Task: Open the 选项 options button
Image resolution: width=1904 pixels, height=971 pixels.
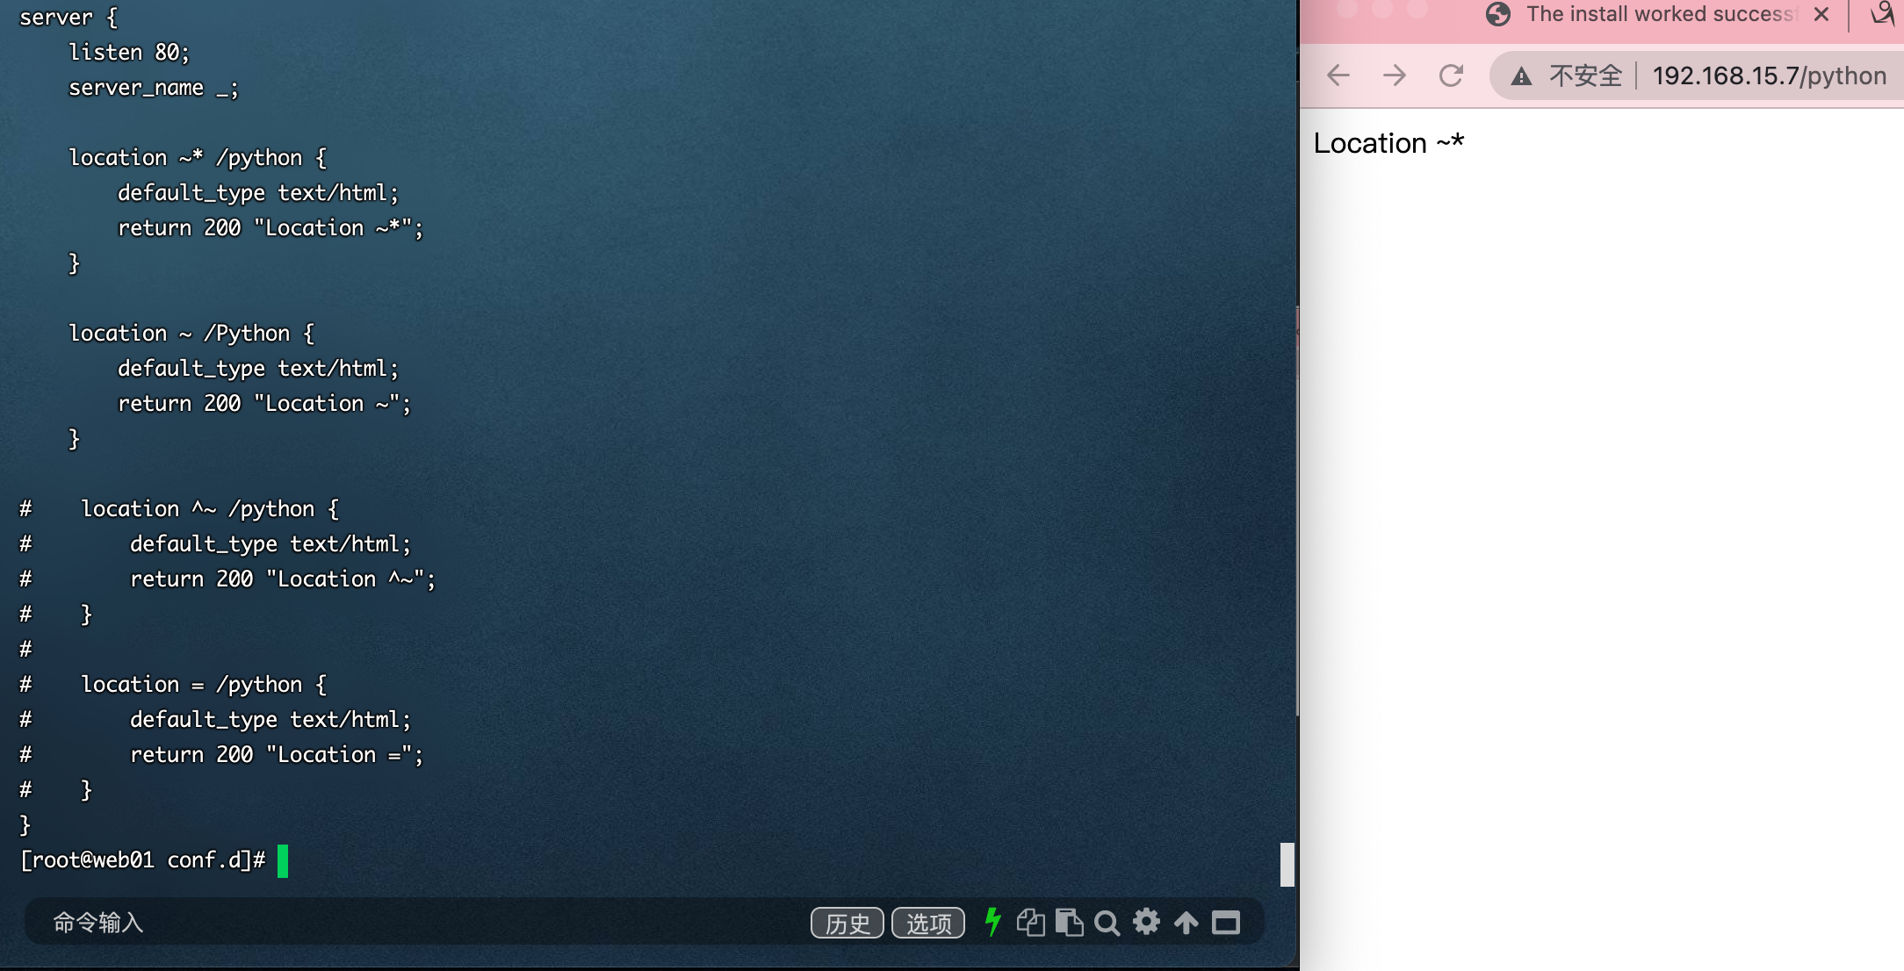Action: pos(928,924)
